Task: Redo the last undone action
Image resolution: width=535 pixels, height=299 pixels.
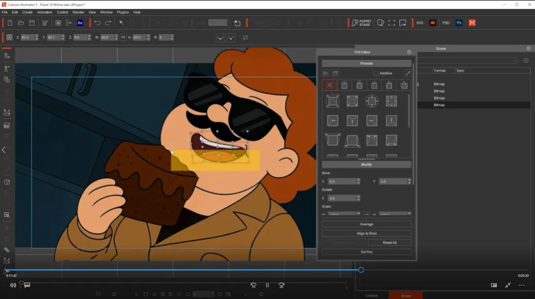Action: coord(108,23)
